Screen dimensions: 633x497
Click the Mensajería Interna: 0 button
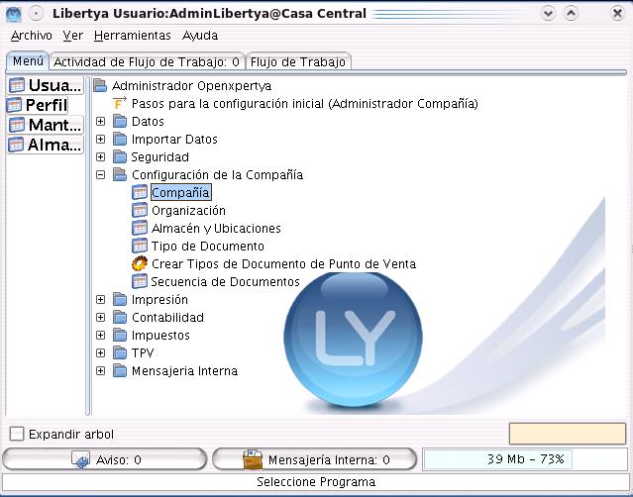[x=315, y=459]
